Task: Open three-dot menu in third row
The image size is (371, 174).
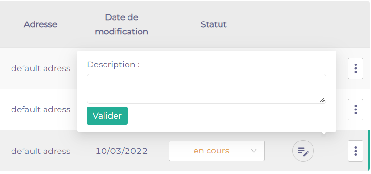Action: pos(355,151)
